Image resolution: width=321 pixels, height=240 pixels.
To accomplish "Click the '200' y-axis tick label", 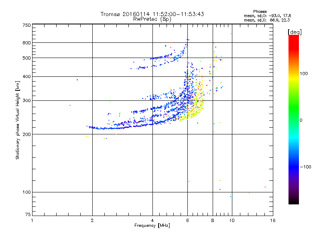I will click(26, 134).
